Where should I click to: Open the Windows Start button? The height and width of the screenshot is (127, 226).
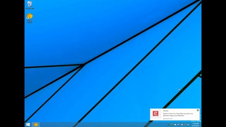[28, 125]
